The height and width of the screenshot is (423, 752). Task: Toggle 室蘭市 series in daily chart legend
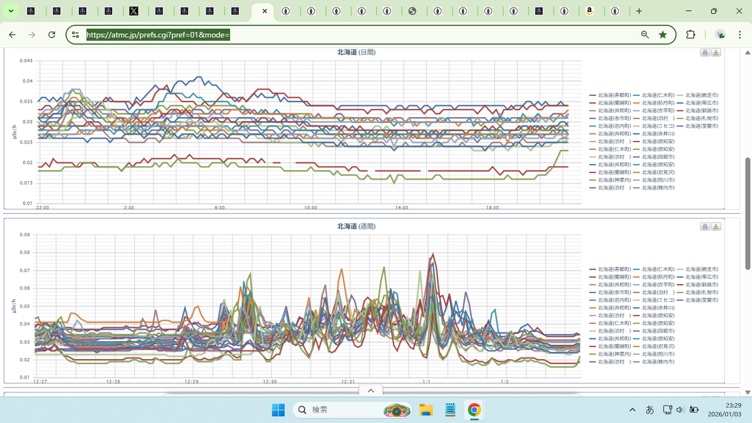(x=697, y=126)
